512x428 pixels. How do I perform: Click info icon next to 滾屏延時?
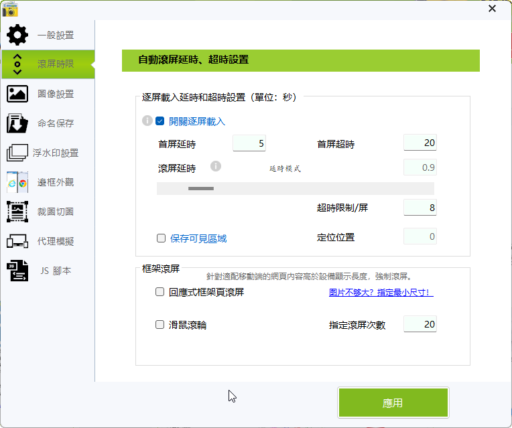tap(216, 166)
